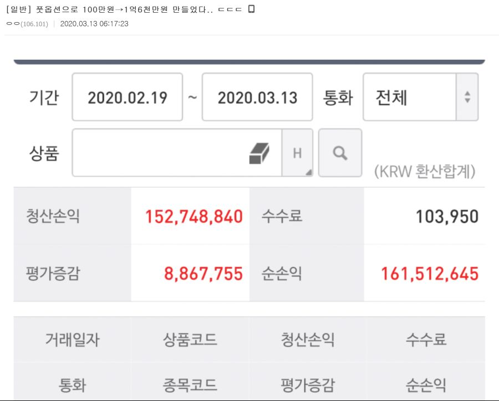The height and width of the screenshot is (401, 499).
Task: Click the 상품 product label
Action: pos(44,153)
